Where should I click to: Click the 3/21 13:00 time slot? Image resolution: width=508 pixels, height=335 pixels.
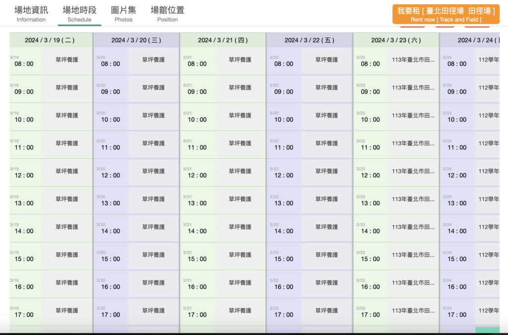(x=197, y=200)
